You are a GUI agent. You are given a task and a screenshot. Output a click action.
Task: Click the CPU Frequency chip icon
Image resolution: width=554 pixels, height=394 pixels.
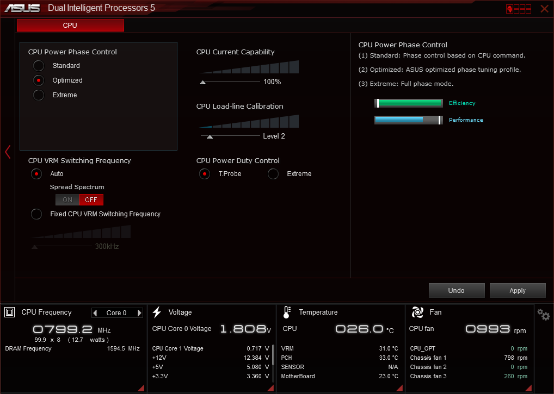click(x=10, y=312)
